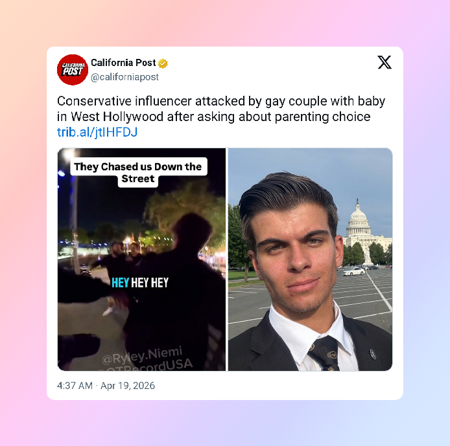Click the bright street lamp in the video
450x446 pixels.
[x=69, y=154]
